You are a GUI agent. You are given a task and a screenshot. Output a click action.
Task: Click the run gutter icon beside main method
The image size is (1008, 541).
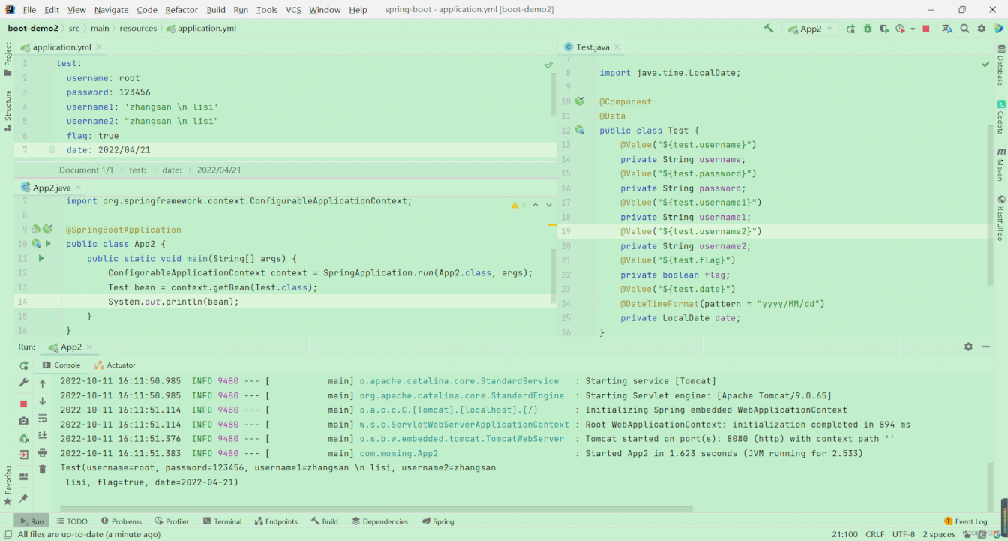click(x=41, y=258)
